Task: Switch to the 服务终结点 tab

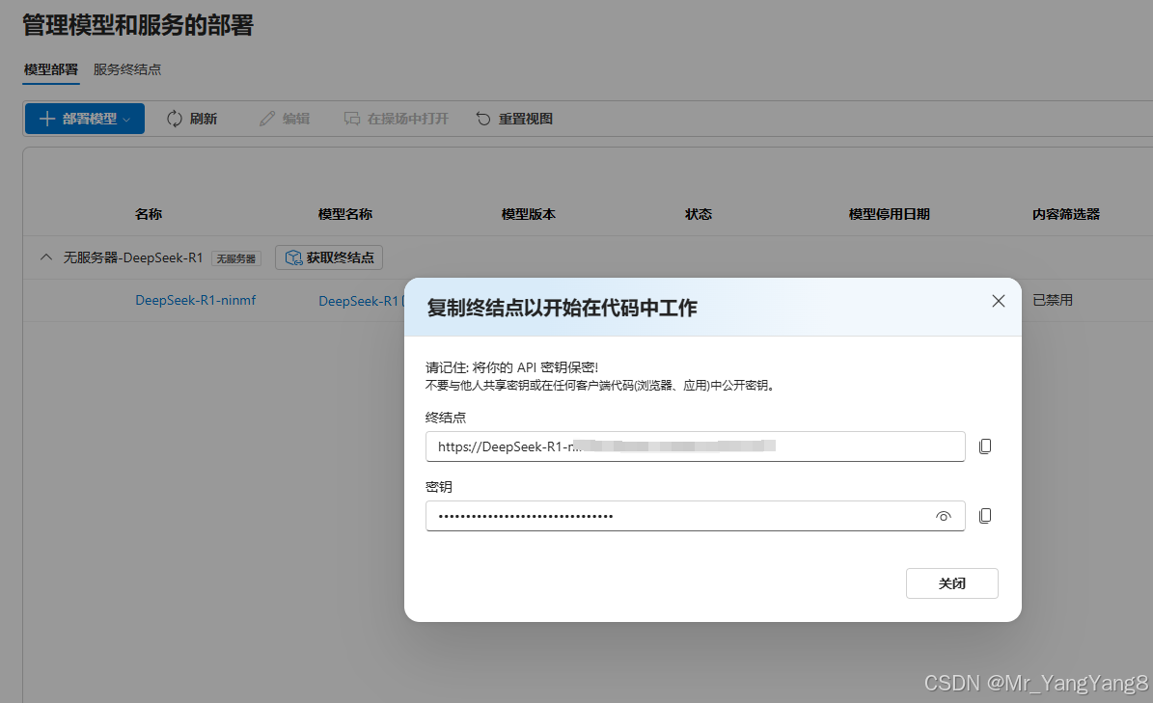Action: tap(127, 69)
